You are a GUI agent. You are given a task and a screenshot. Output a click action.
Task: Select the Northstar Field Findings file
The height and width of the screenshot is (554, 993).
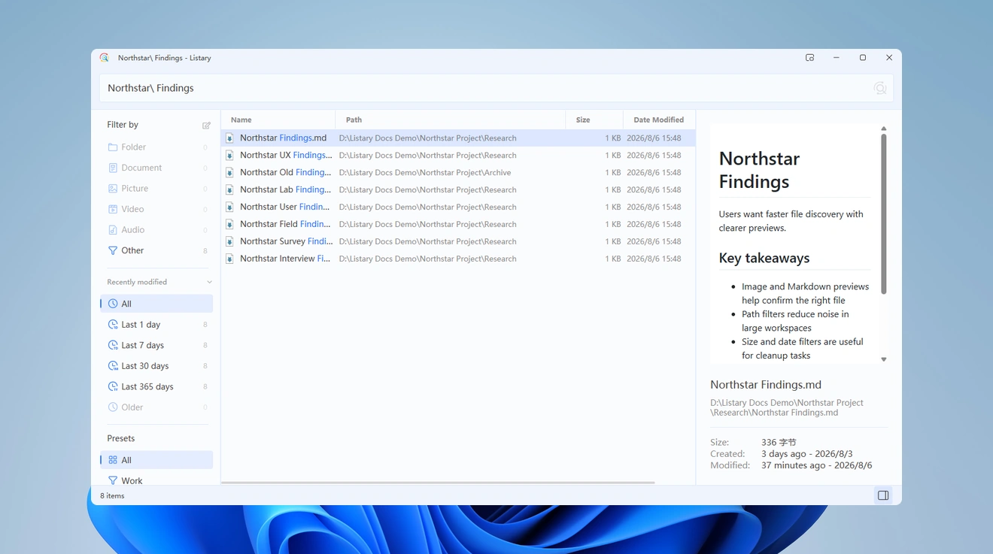[x=458, y=225]
